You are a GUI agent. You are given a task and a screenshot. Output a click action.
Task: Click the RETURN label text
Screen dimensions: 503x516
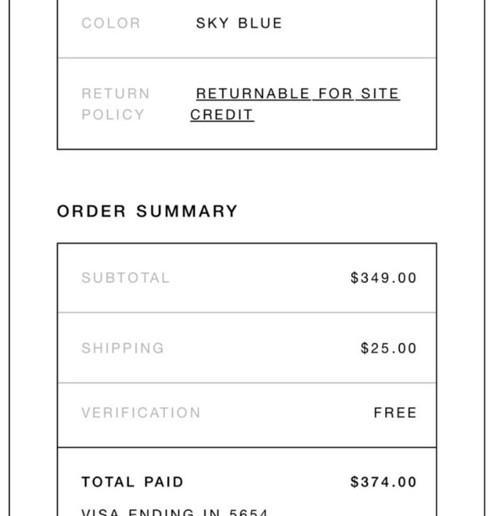pos(115,93)
